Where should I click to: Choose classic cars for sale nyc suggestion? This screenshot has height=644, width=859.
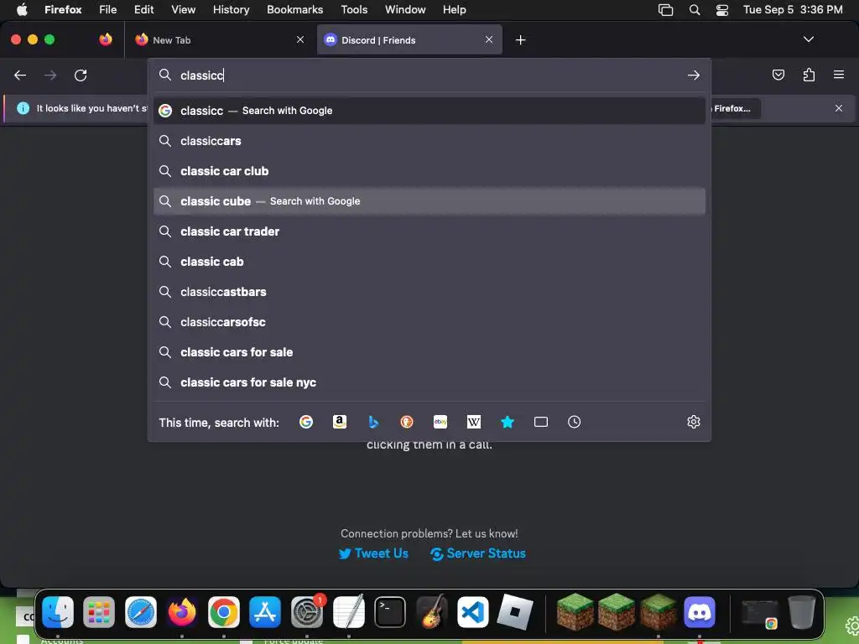pos(429,382)
